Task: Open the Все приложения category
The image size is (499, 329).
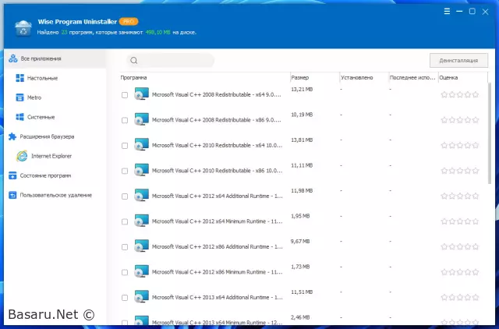Action: pyautogui.click(x=55, y=58)
